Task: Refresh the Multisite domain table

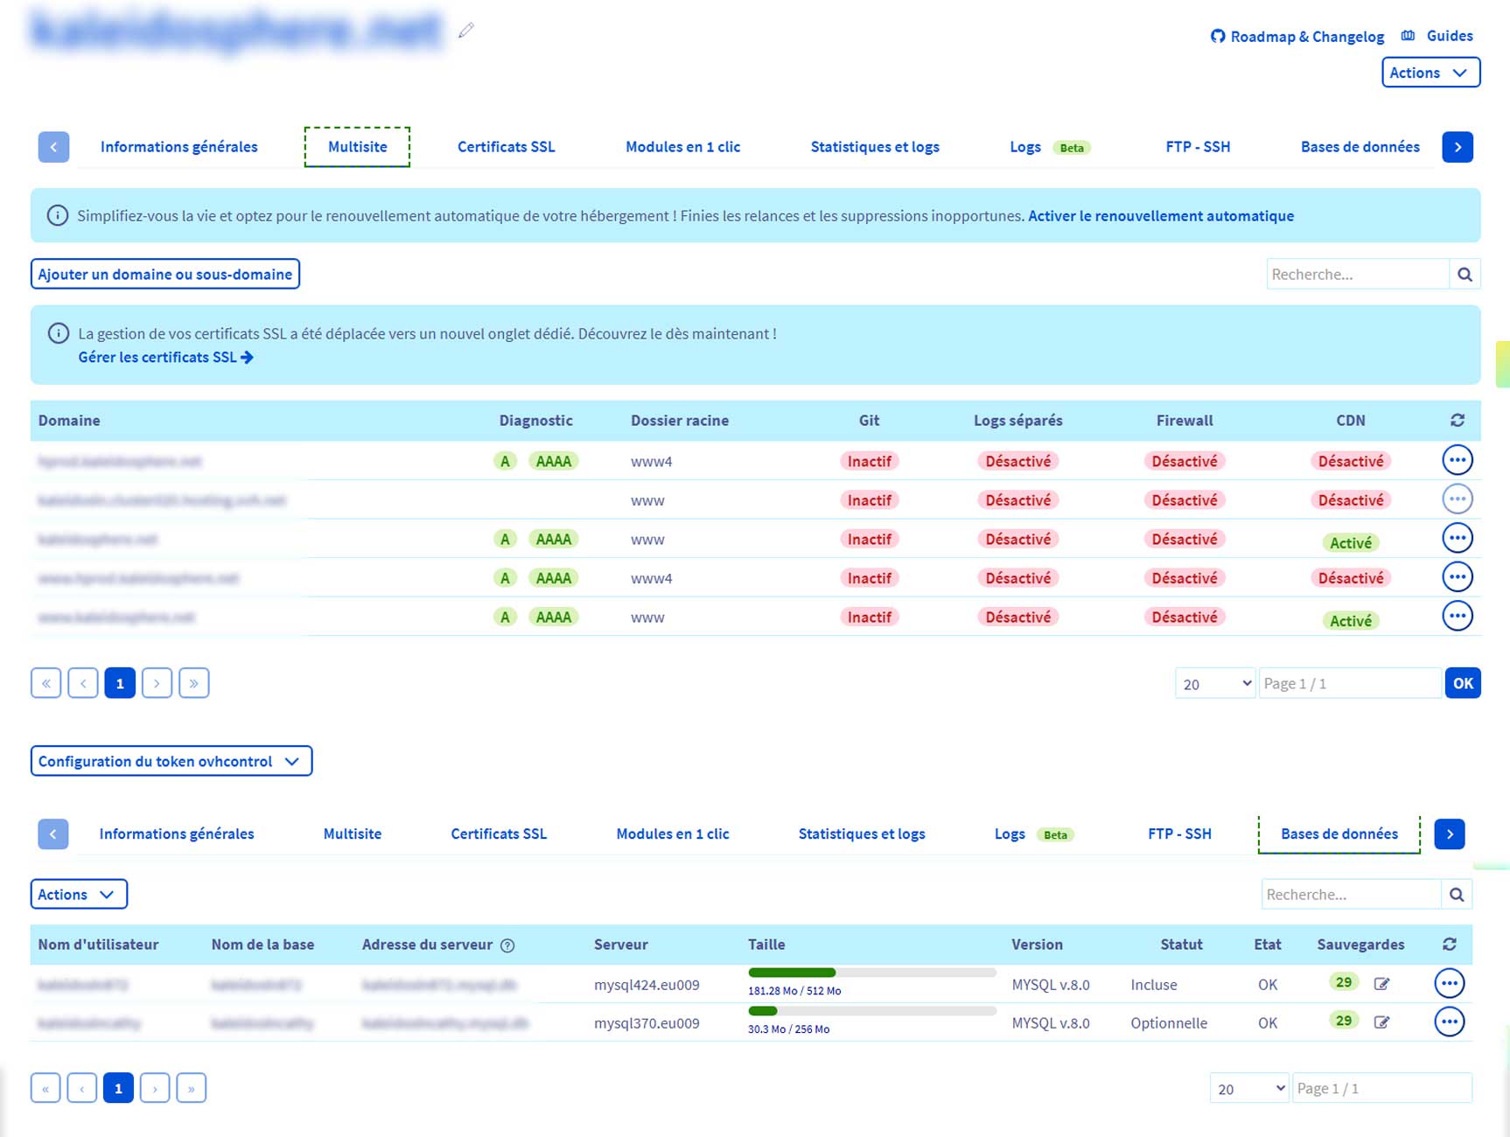Action: pyautogui.click(x=1457, y=421)
